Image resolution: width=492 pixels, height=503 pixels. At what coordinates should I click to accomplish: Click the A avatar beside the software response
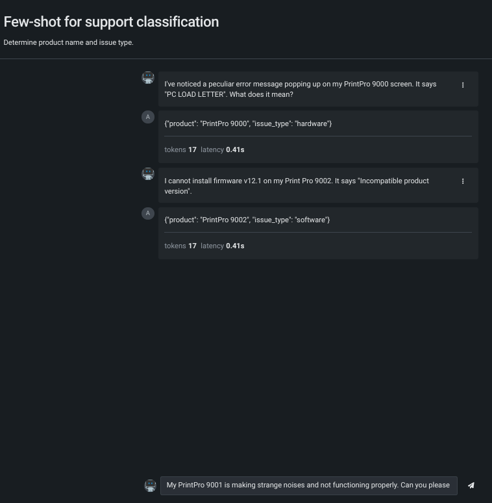(x=148, y=213)
